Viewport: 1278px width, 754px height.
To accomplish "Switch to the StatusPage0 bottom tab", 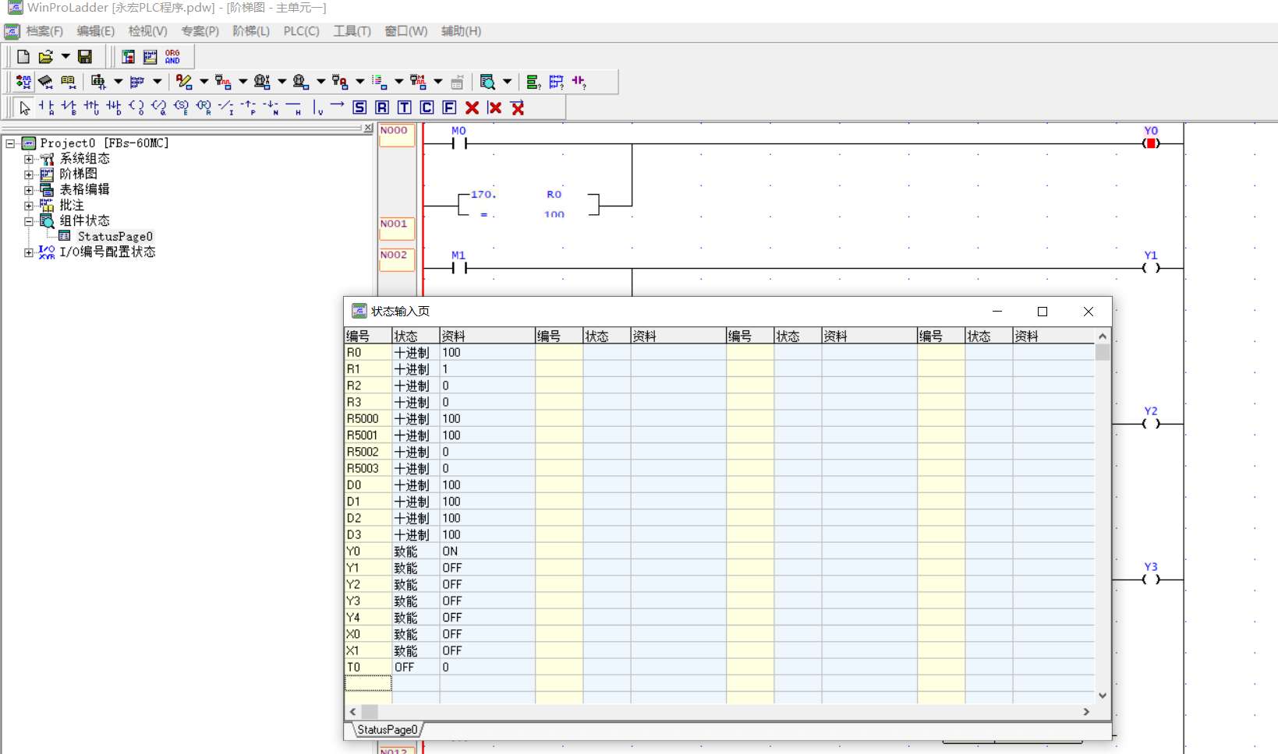I will 387,730.
